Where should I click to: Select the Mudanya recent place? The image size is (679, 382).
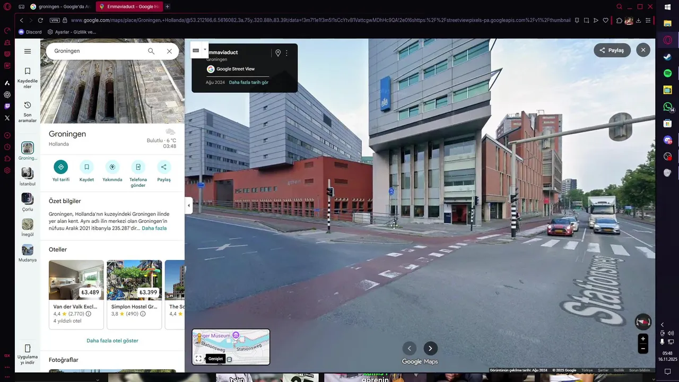(28, 253)
